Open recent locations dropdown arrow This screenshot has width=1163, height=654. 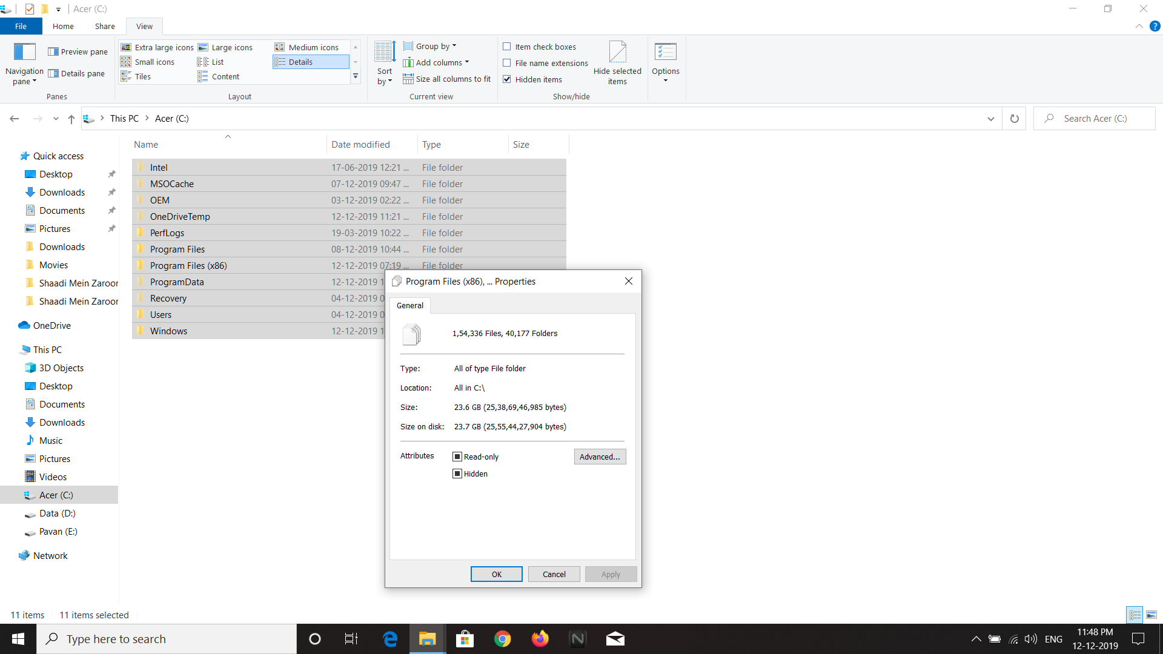(x=56, y=119)
